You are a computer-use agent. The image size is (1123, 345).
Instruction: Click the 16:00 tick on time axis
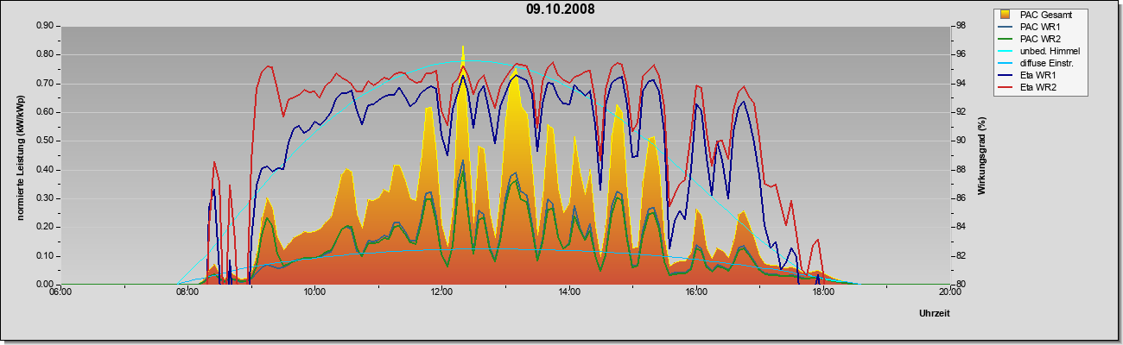696,292
